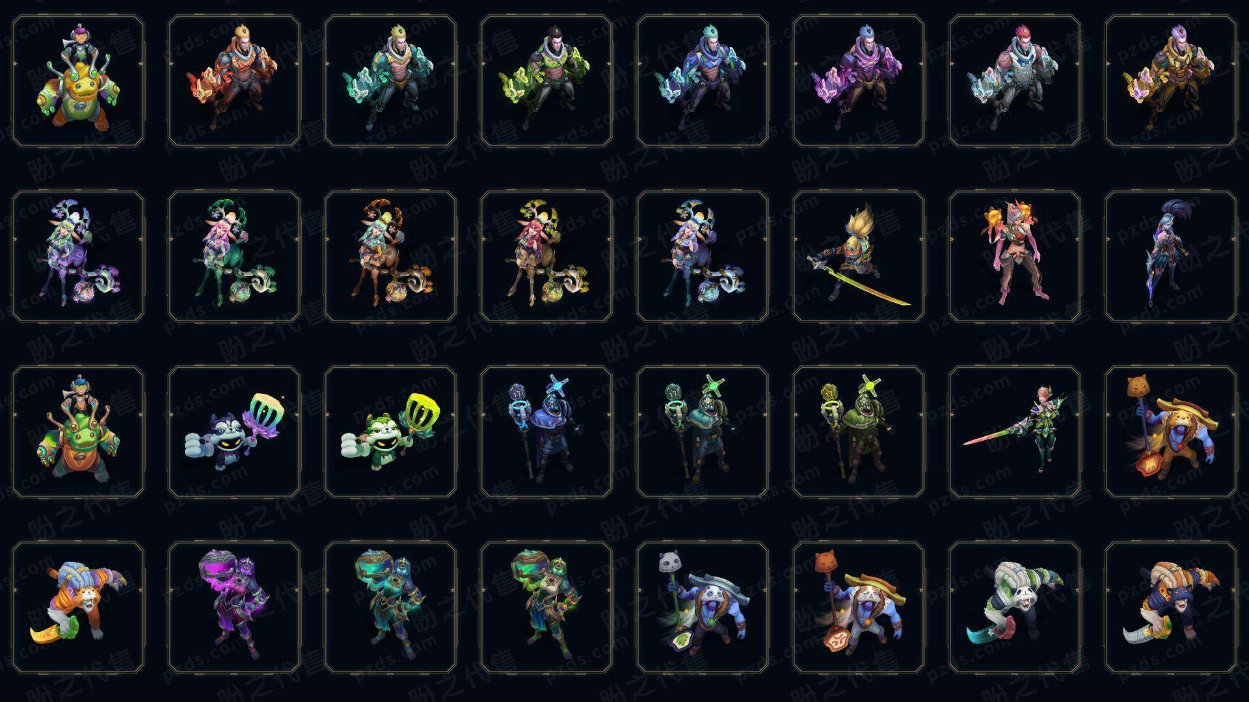
Task: Click the orange-armored fighter skin thumbnail
Action: [x=234, y=81]
